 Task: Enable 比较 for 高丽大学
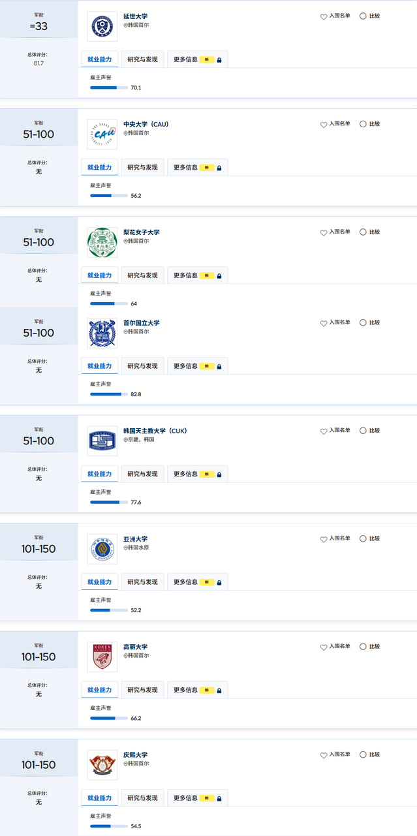pos(363,647)
